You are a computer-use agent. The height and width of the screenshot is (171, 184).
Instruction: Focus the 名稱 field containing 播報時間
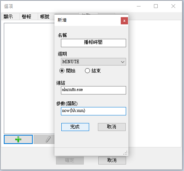[x=93, y=43]
